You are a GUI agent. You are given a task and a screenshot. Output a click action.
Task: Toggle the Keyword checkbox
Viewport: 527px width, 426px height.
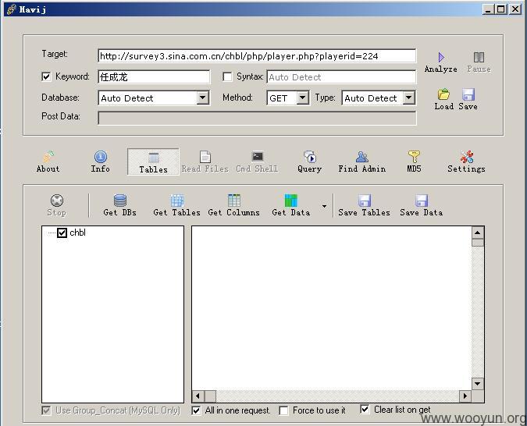(x=46, y=76)
